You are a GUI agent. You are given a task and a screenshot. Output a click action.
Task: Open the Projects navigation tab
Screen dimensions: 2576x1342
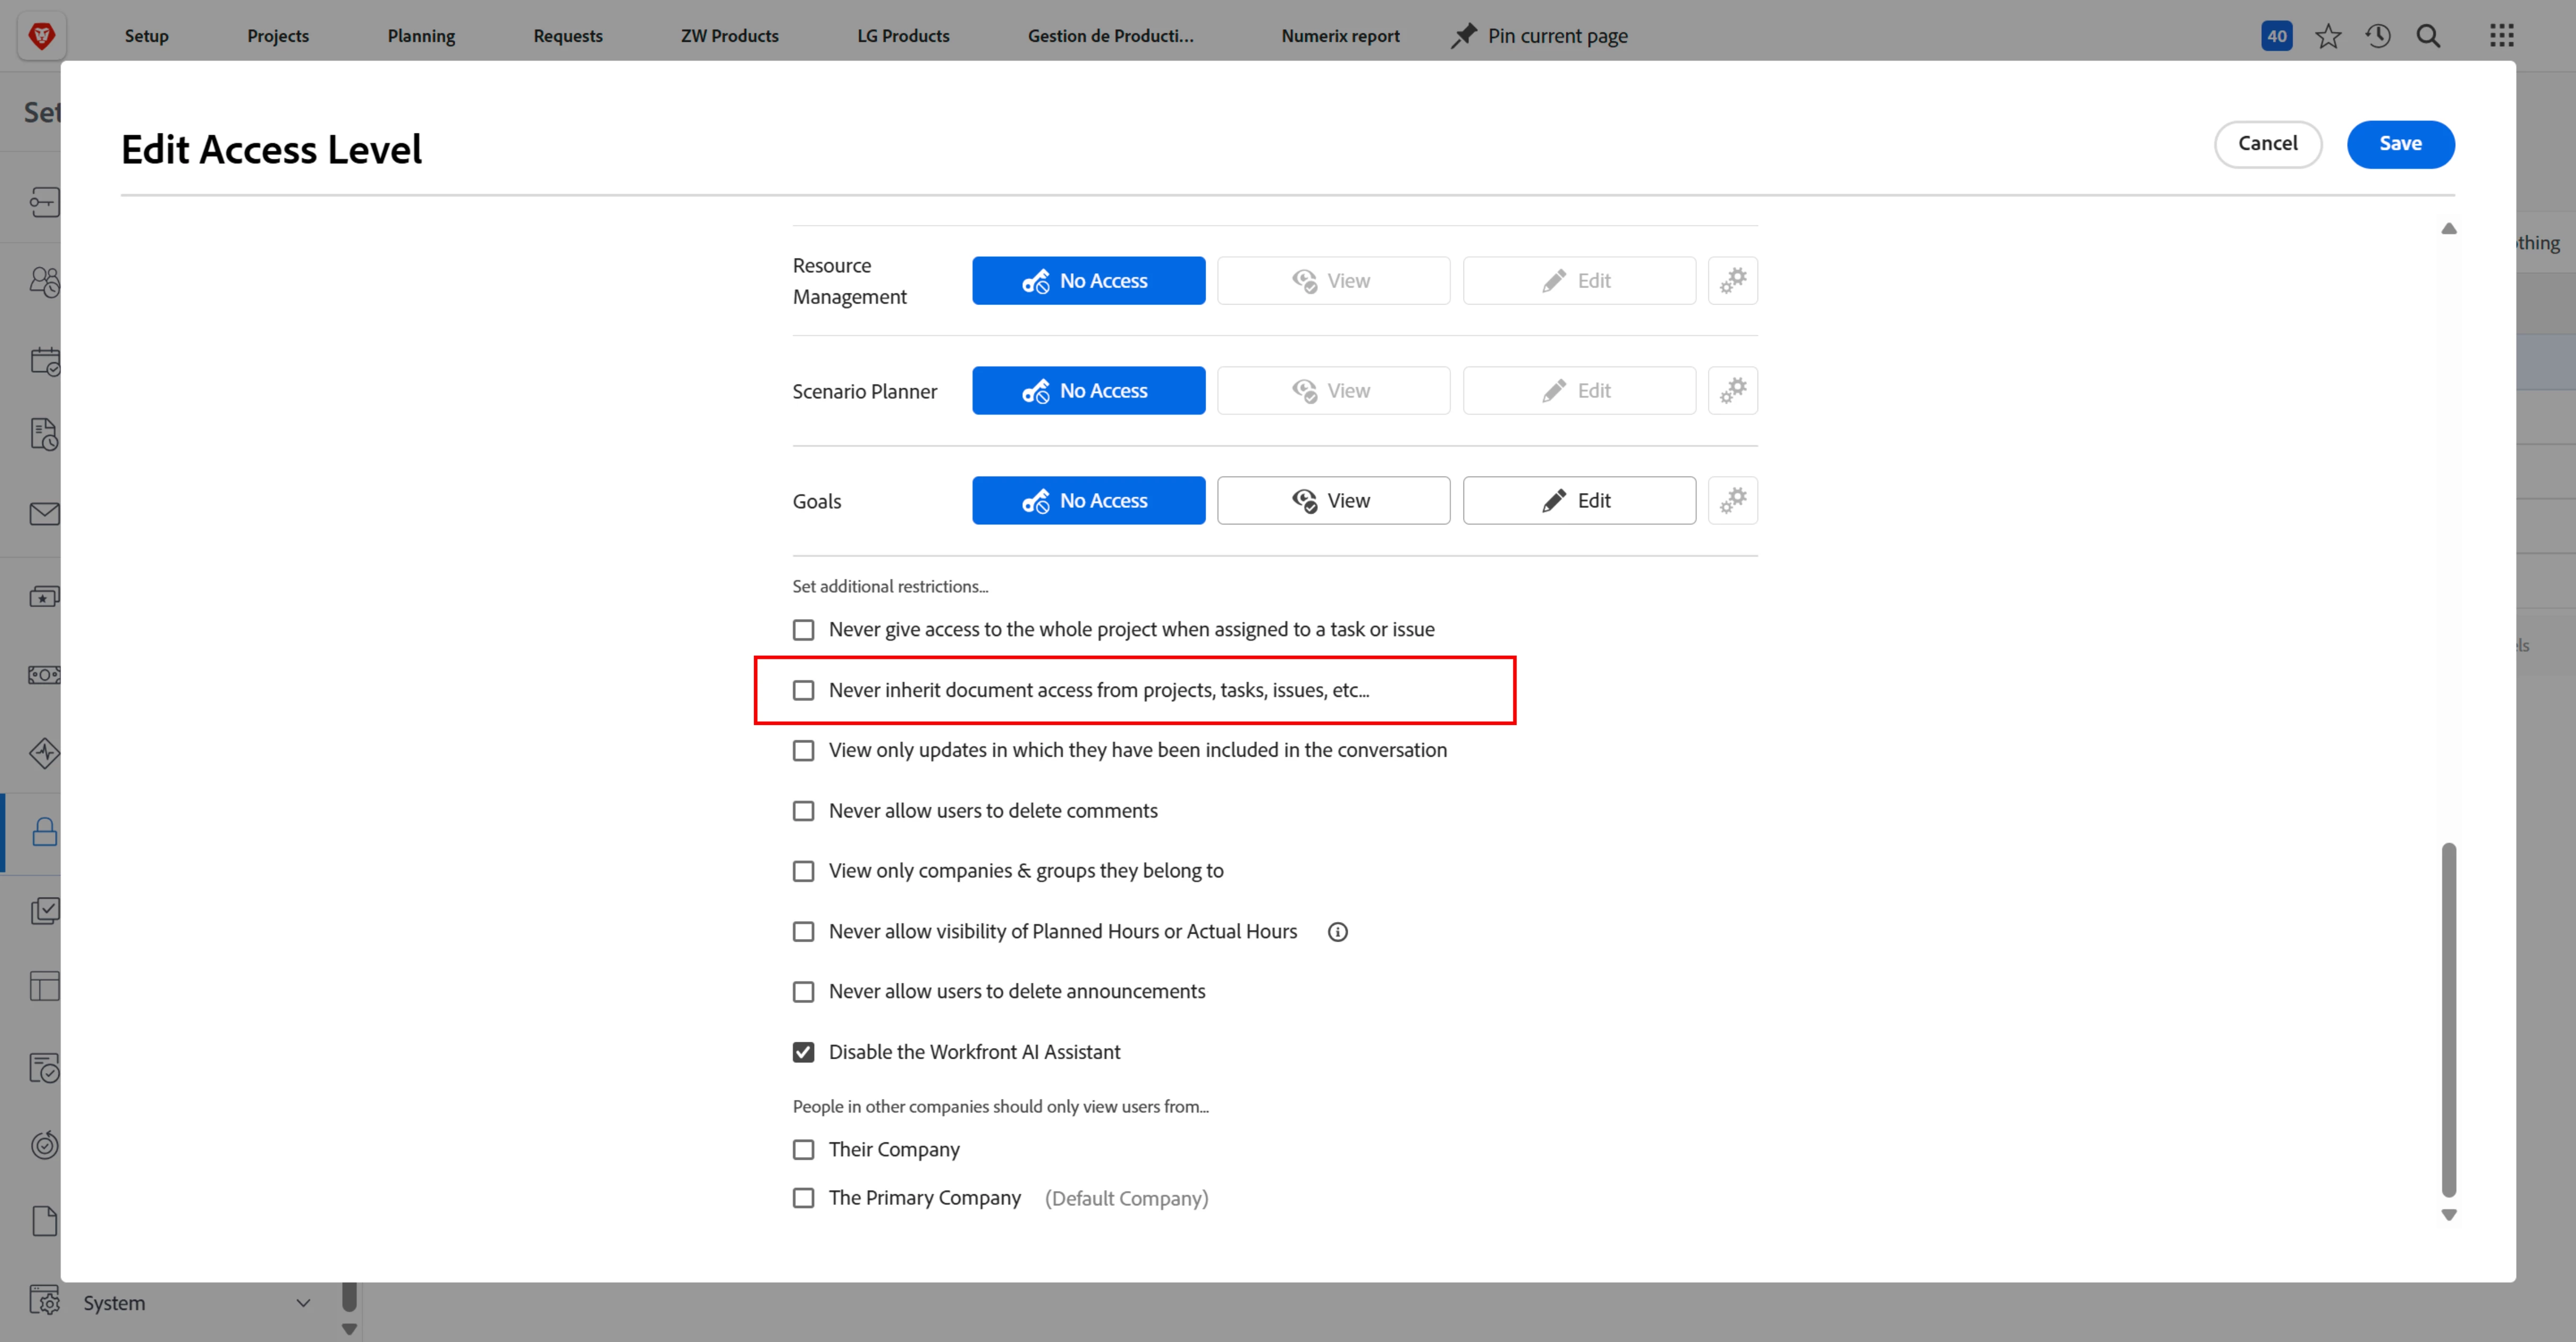pyautogui.click(x=278, y=36)
